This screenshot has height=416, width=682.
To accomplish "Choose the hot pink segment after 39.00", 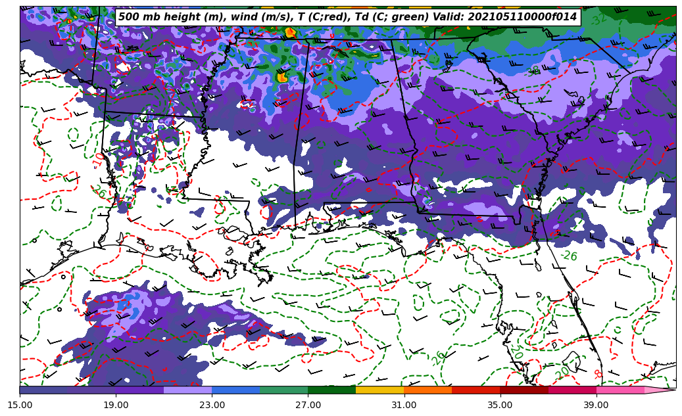I will click(x=620, y=390).
